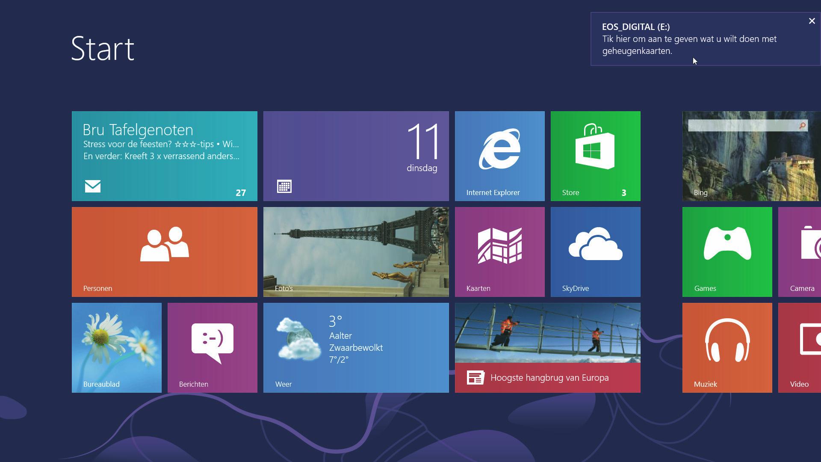Open the Store tile
Viewport: 821px width, 462px height.
[596, 156]
